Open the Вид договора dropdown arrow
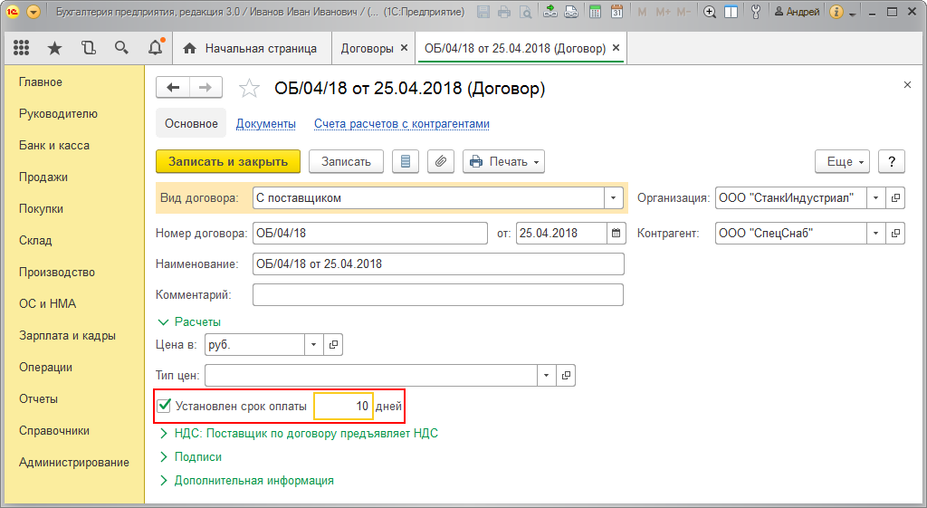 click(x=614, y=198)
